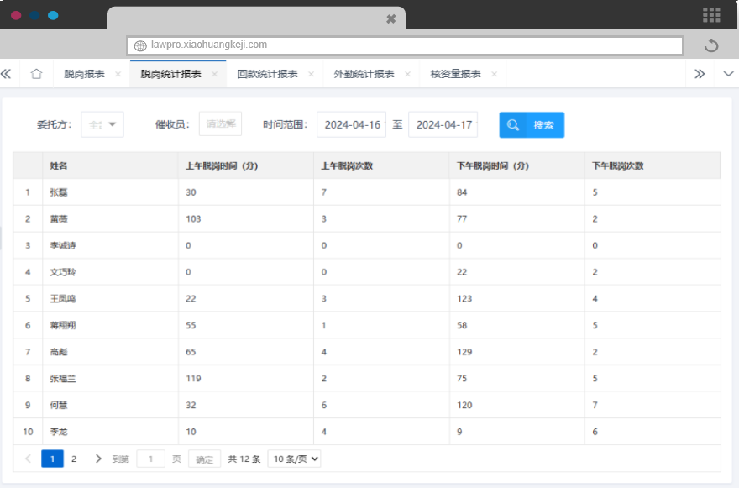Close the 脱岗统计报表 tab
Image resolution: width=739 pixels, height=488 pixels.
pos(214,74)
